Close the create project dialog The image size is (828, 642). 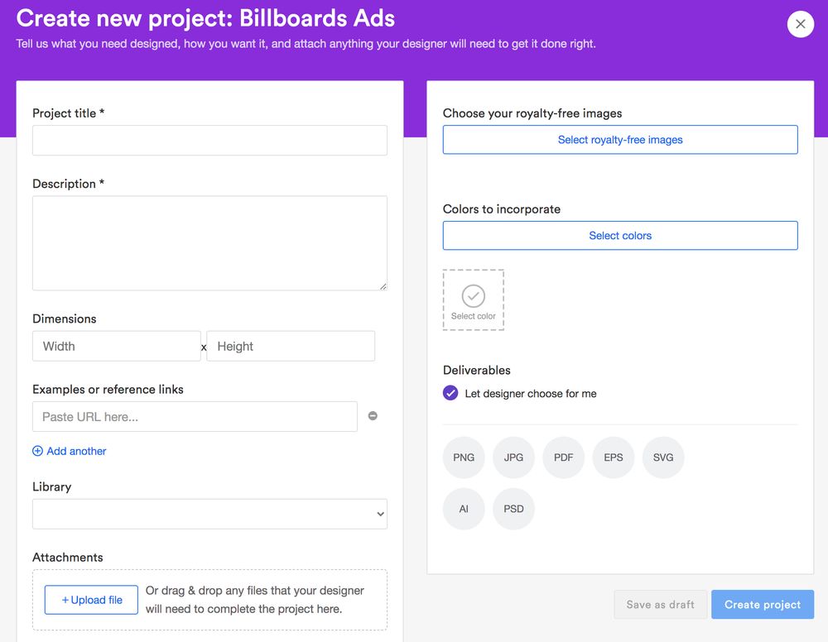click(x=800, y=24)
